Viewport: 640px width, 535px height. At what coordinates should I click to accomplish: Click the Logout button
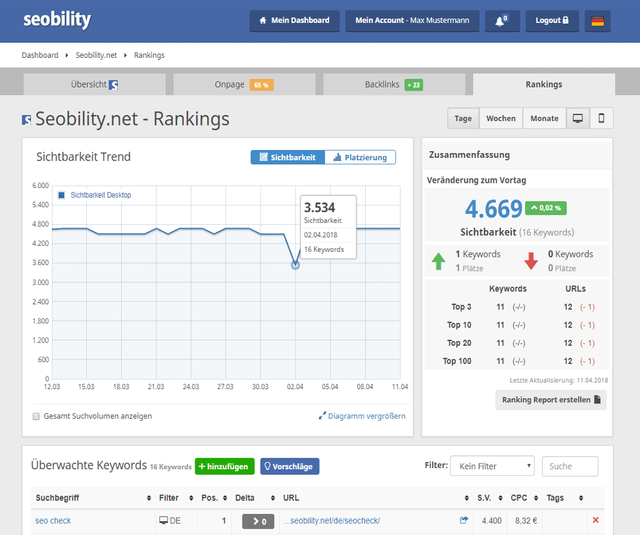[552, 21]
